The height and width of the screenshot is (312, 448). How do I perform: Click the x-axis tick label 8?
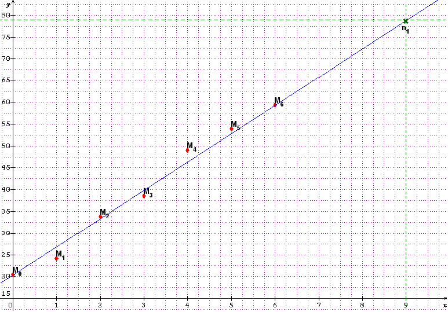point(362,304)
